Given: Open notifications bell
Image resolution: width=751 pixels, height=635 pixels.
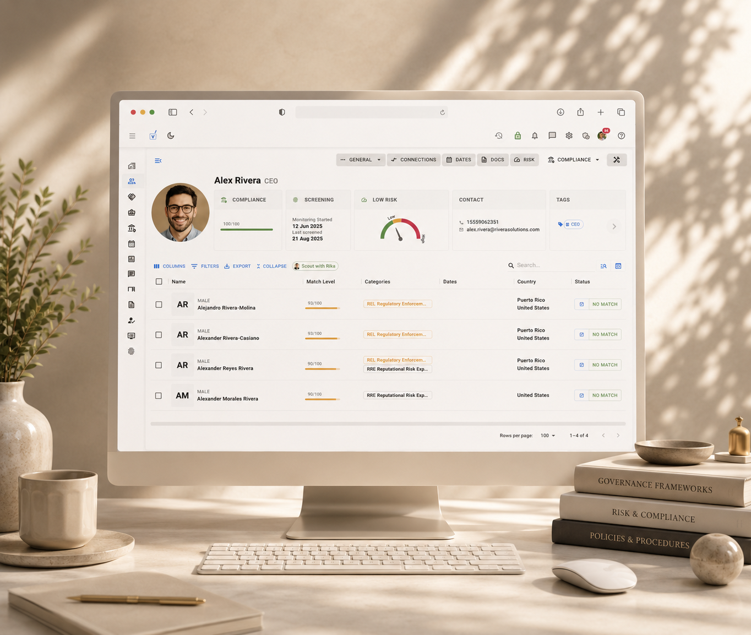Looking at the screenshot, I should (x=535, y=135).
